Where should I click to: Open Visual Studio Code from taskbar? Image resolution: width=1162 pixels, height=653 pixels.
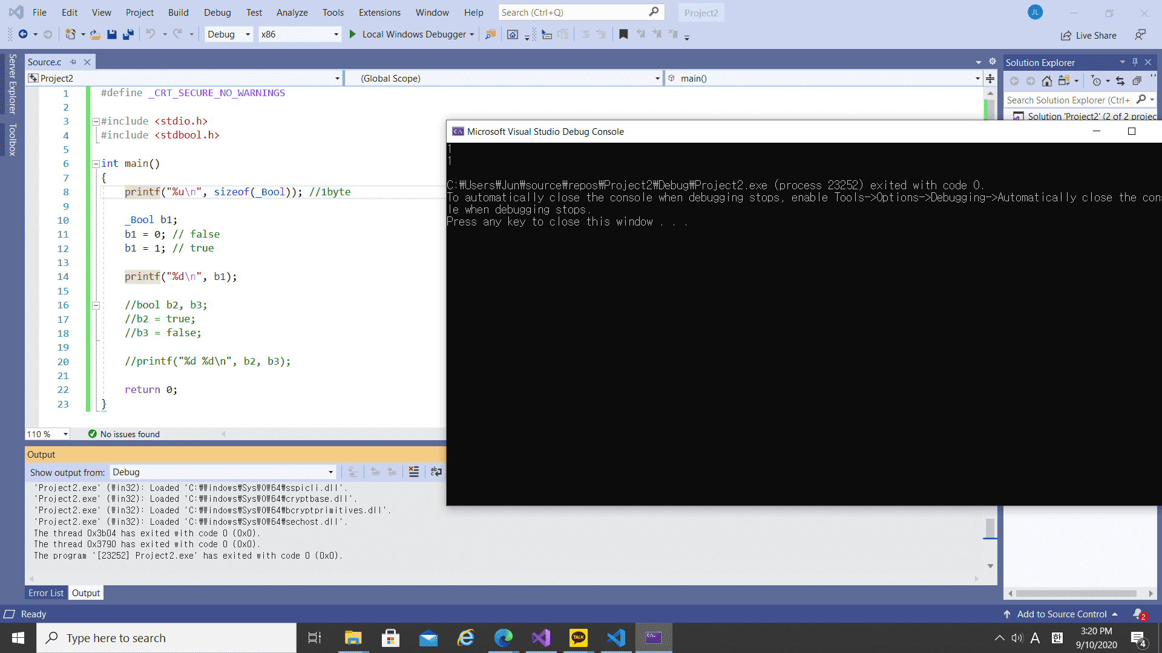coord(615,638)
